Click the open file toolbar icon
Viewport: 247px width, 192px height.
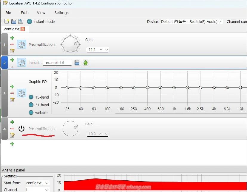coord(13,21)
